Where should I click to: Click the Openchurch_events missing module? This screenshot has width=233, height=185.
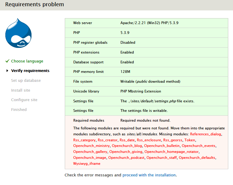click(199, 146)
